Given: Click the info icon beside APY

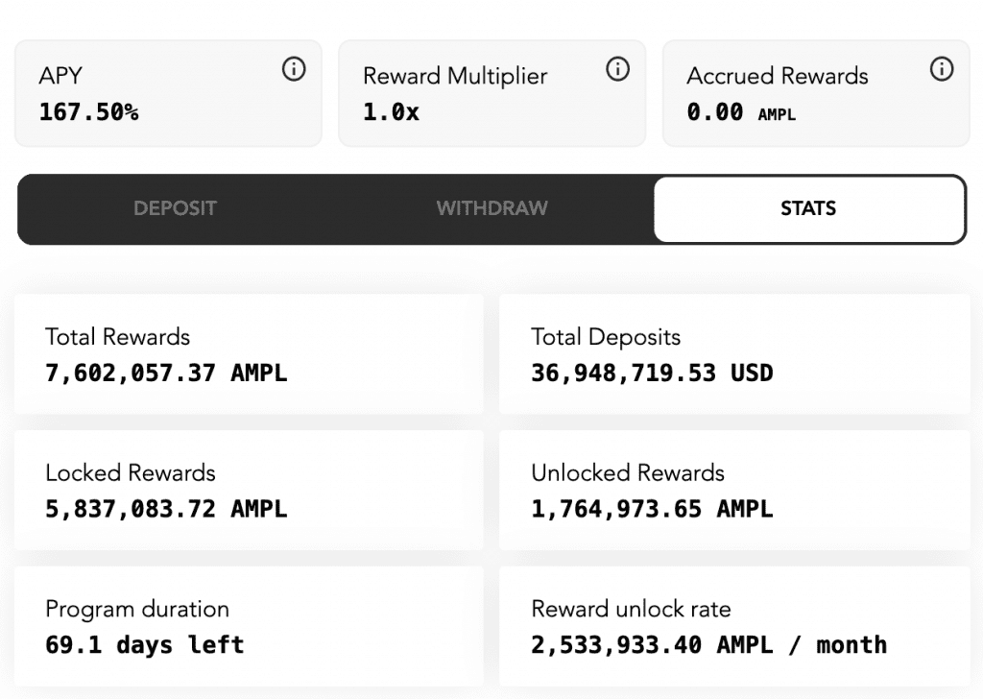Looking at the screenshot, I should pyautogui.click(x=294, y=69).
